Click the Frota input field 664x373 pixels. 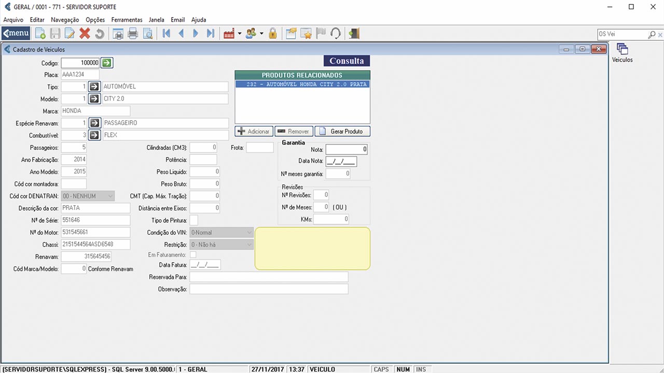tap(259, 148)
